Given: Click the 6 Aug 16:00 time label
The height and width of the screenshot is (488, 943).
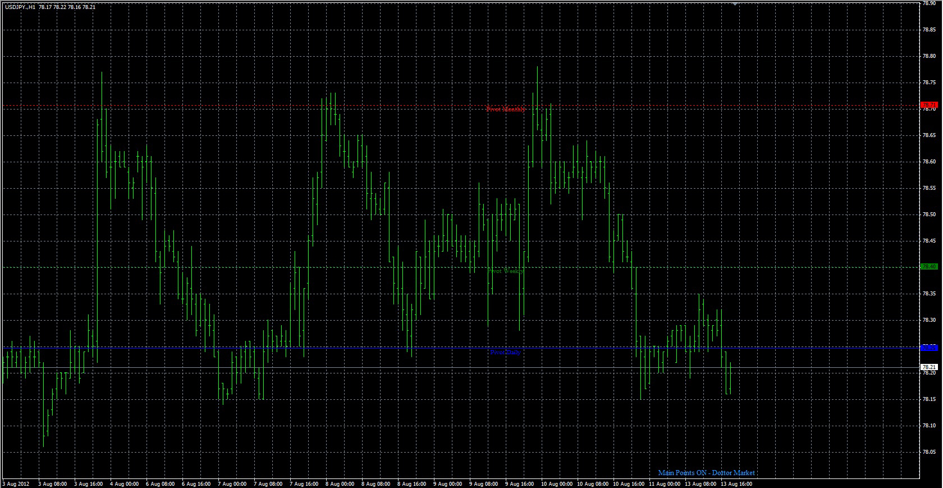Looking at the screenshot, I should (196, 484).
